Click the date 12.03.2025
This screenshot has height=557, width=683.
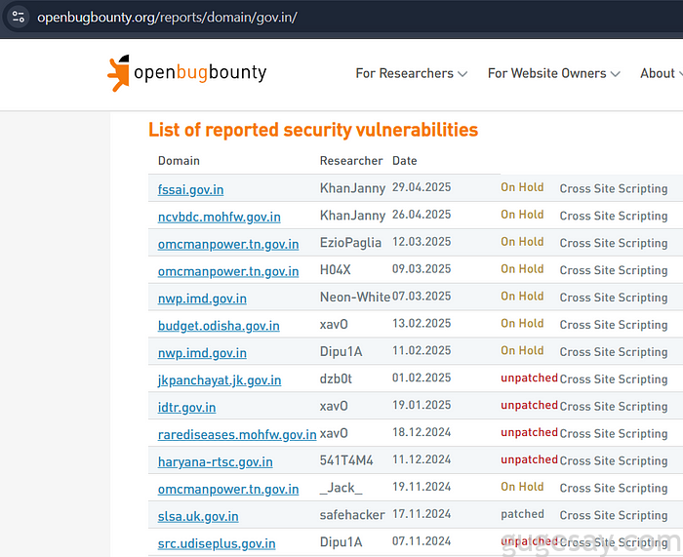(x=422, y=242)
